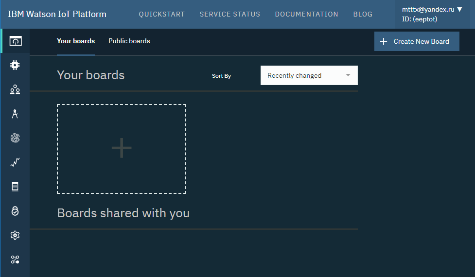This screenshot has width=475, height=277.
Task: Open the zigzag line chart sidebar icon
Action: [15, 162]
